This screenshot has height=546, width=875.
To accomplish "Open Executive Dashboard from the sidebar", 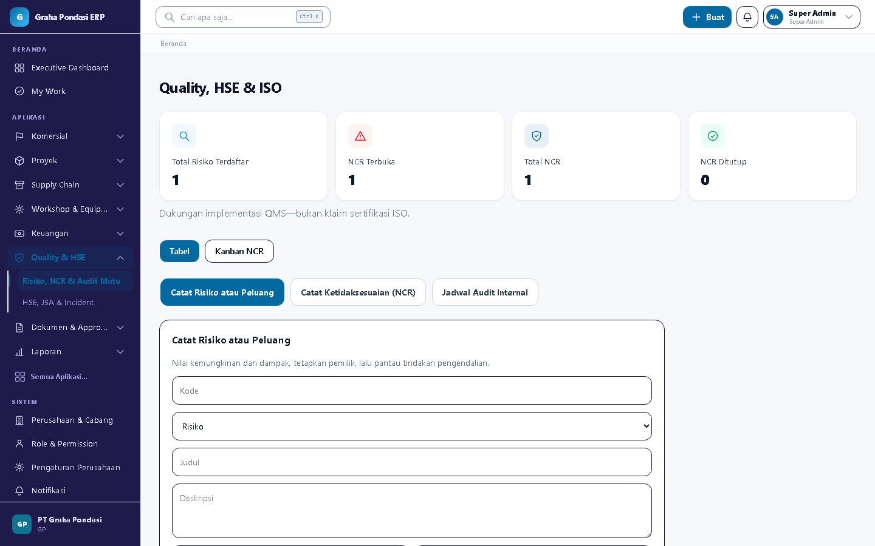I will point(70,68).
